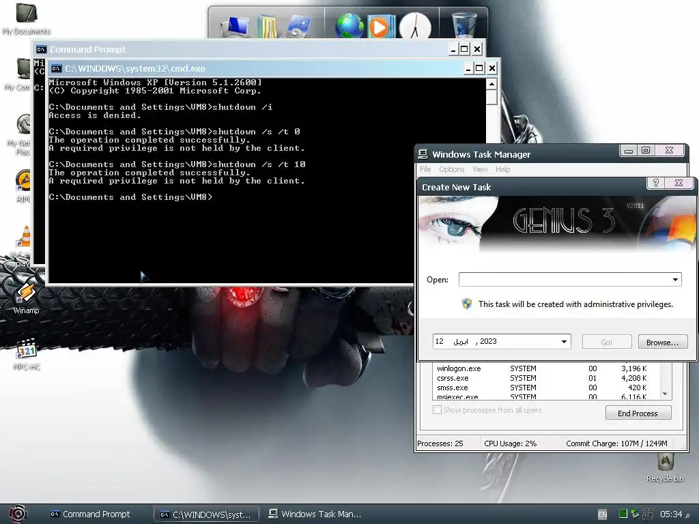Image resolution: width=699 pixels, height=524 pixels.
Task: Open the My Computer icon in the top dock
Action: tap(235, 27)
